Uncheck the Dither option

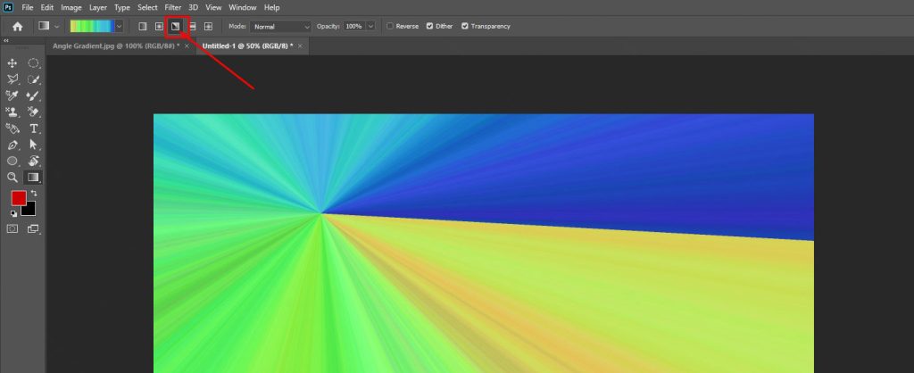coord(430,27)
